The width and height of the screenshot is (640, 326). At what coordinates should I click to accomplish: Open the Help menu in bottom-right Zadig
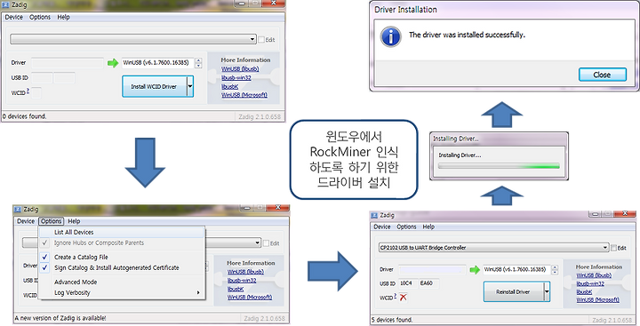coord(428,227)
